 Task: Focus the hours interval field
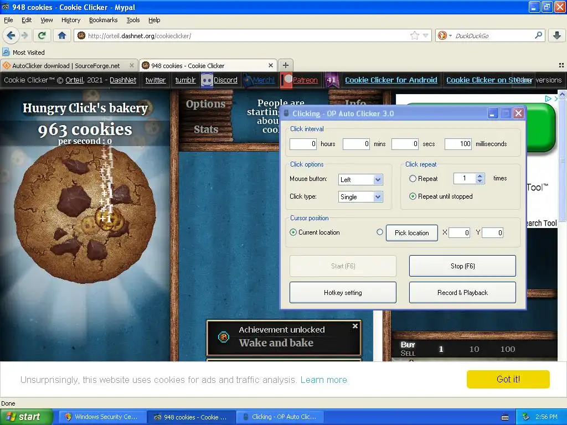(x=303, y=144)
